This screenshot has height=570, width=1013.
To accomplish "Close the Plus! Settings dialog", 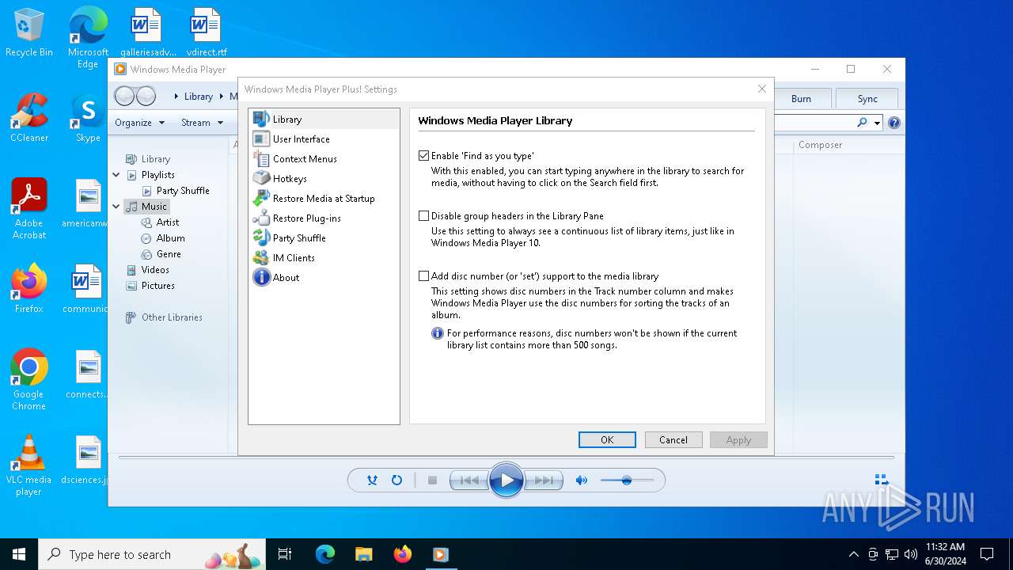I will 761,89.
